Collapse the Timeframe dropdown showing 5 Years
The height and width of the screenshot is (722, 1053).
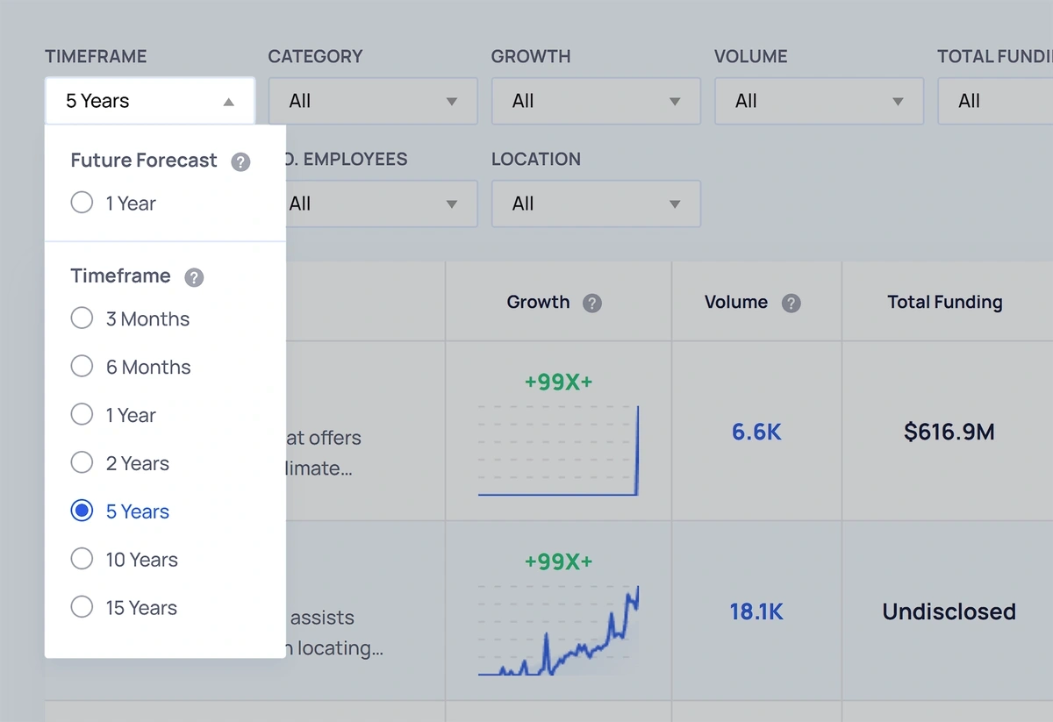tap(150, 101)
